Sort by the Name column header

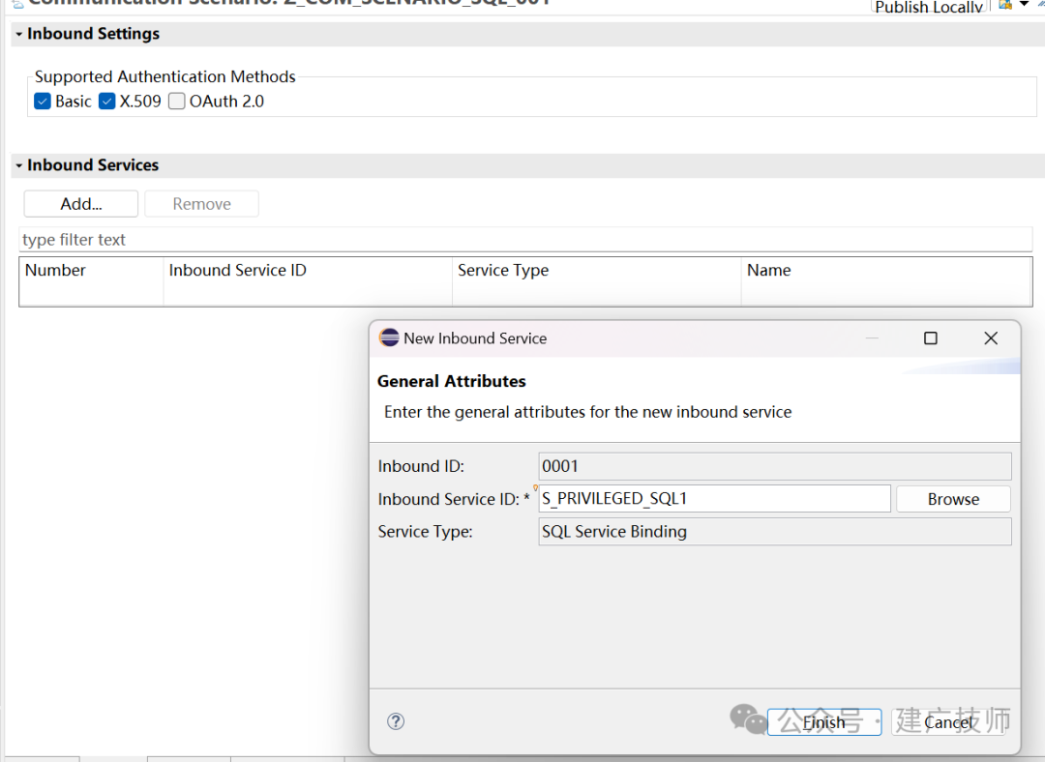pyautogui.click(x=886, y=271)
